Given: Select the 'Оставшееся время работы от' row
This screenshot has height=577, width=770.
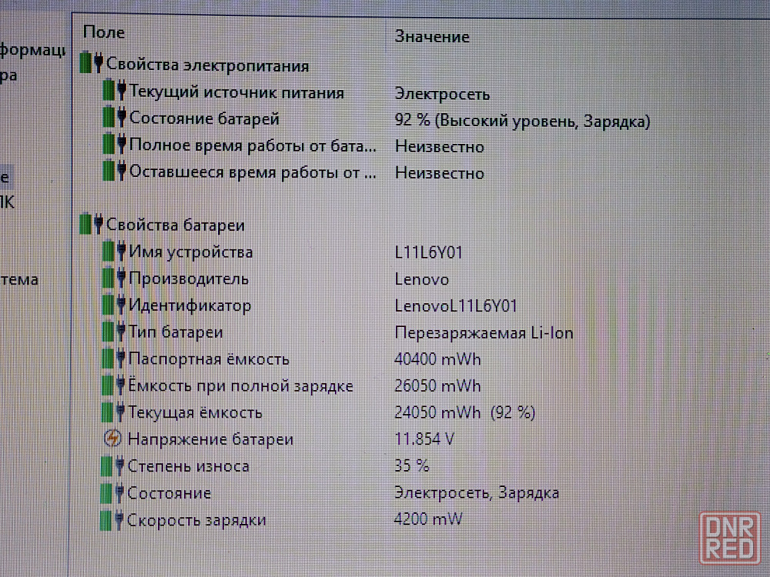Looking at the screenshot, I should pos(253,172).
